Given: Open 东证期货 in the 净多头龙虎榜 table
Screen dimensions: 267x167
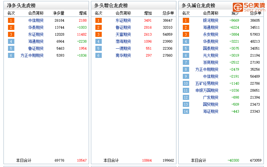Looking at the screenshot, I should click(36, 34).
